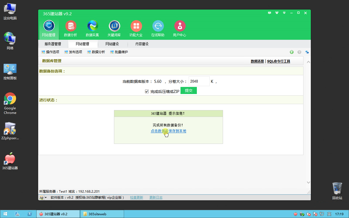Open 批量维护 menu
This screenshot has width=349, height=218.
[119, 52]
